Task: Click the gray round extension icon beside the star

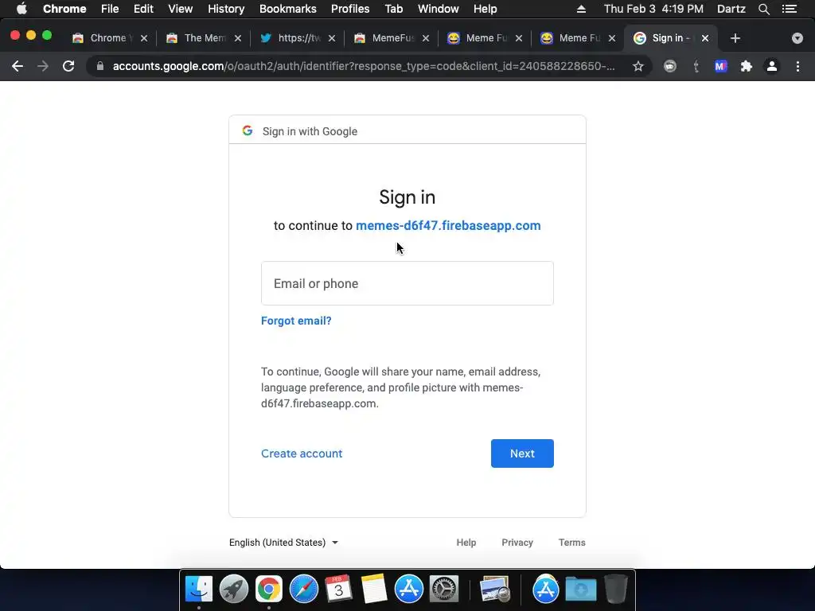Action: coord(670,66)
